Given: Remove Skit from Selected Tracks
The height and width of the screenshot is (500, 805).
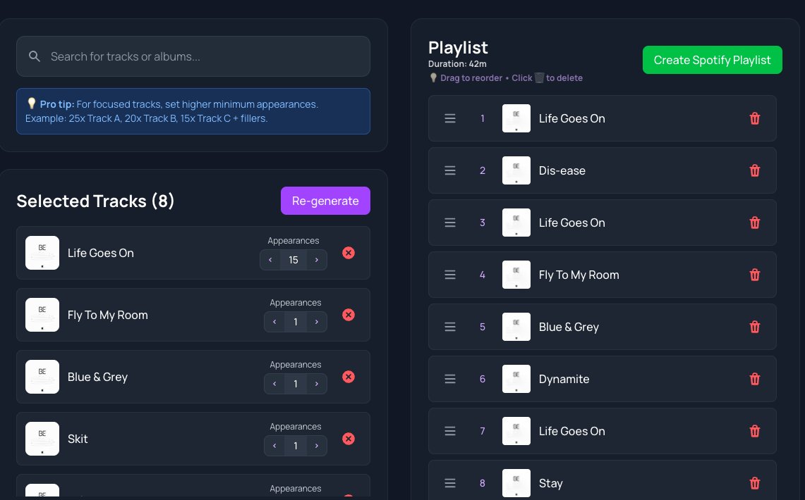Looking at the screenshot, I should pyautogui.click(x=348, y=439).
